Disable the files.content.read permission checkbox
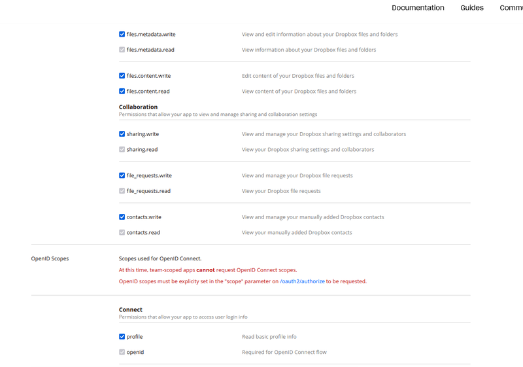This screenshot has height=367, width=523. [x=122, y=92]
